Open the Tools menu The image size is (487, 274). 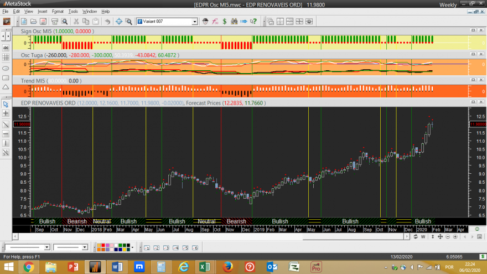(x=73, y=12)
